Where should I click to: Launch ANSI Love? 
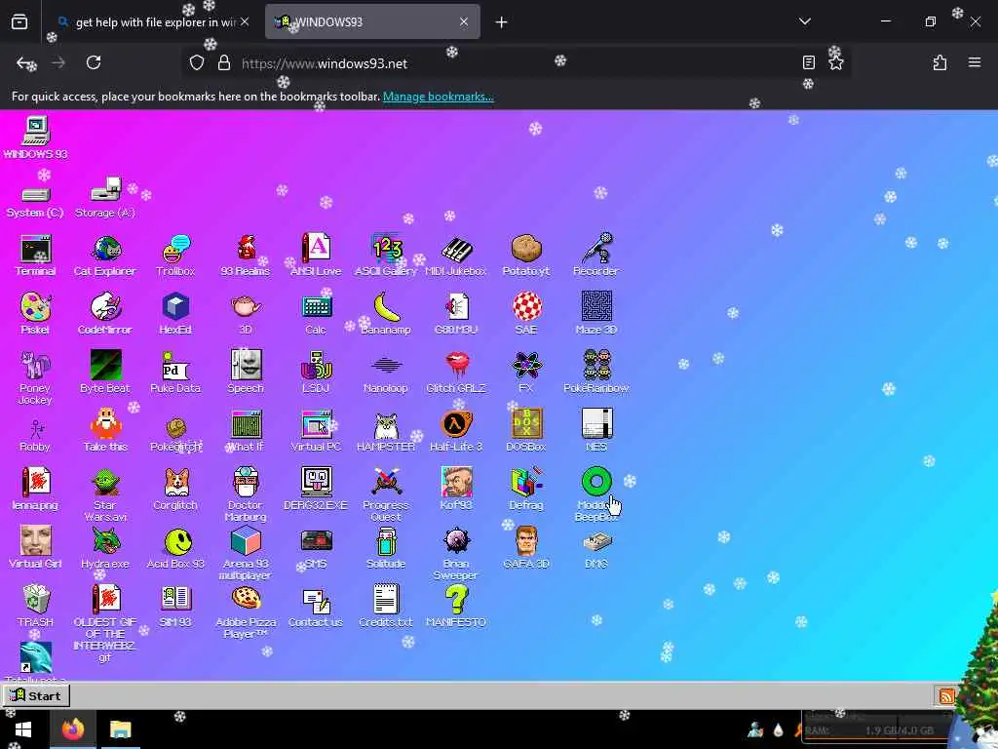[x=316, y=255]
